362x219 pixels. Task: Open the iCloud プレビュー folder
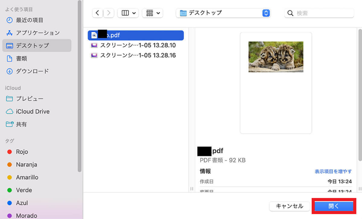pos(29,99)
